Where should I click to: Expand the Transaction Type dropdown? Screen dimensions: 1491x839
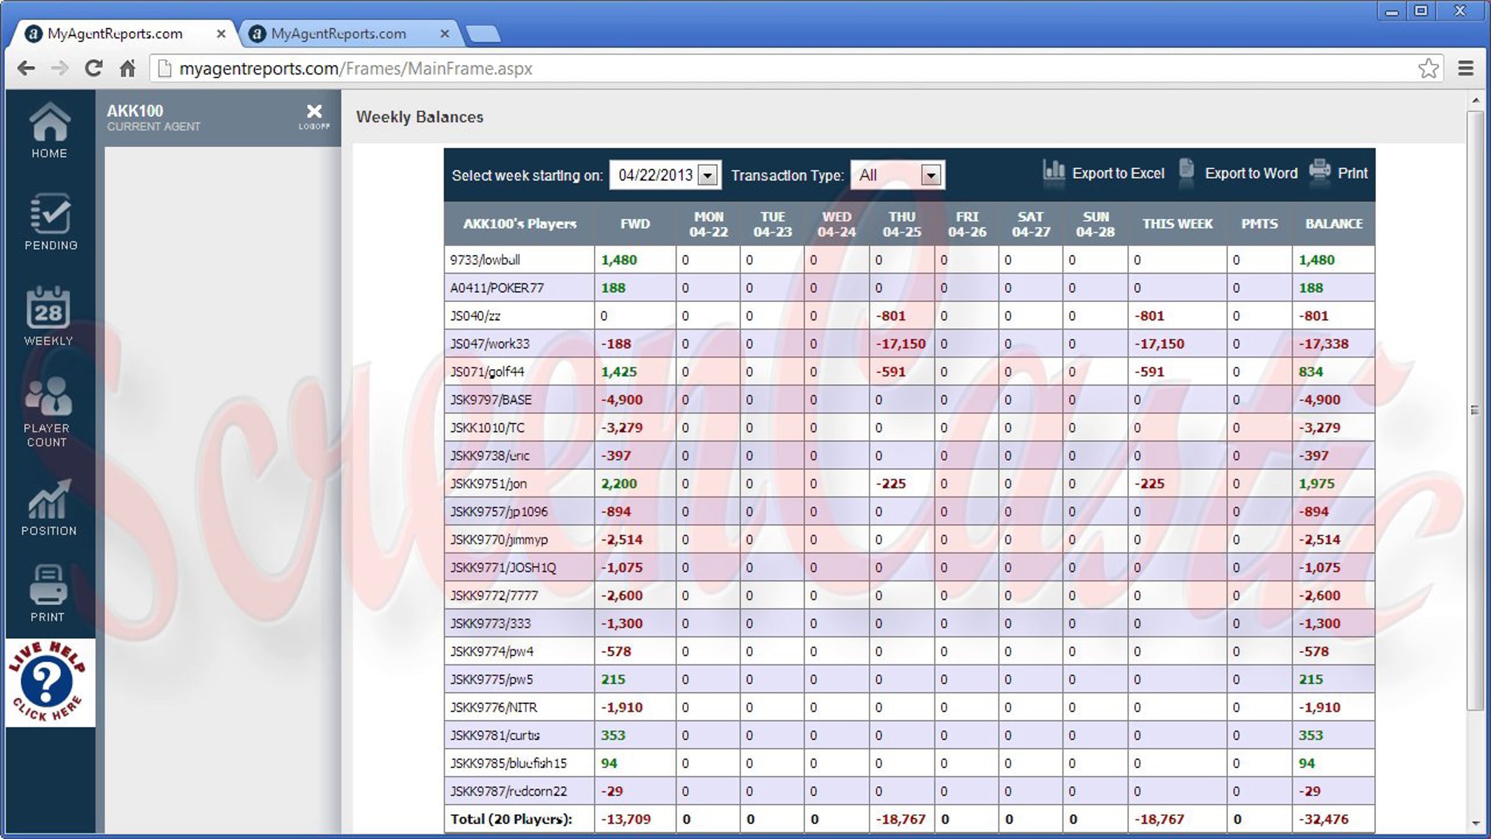tap(931, 175)
